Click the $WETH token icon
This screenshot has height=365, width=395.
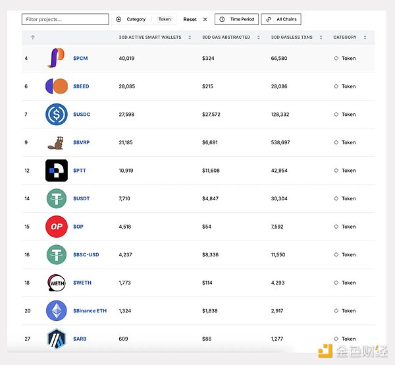click(x=56, y=283)
